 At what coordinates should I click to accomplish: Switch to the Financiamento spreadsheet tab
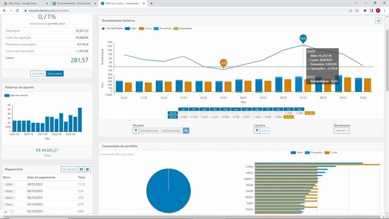[x=74, y=4]
